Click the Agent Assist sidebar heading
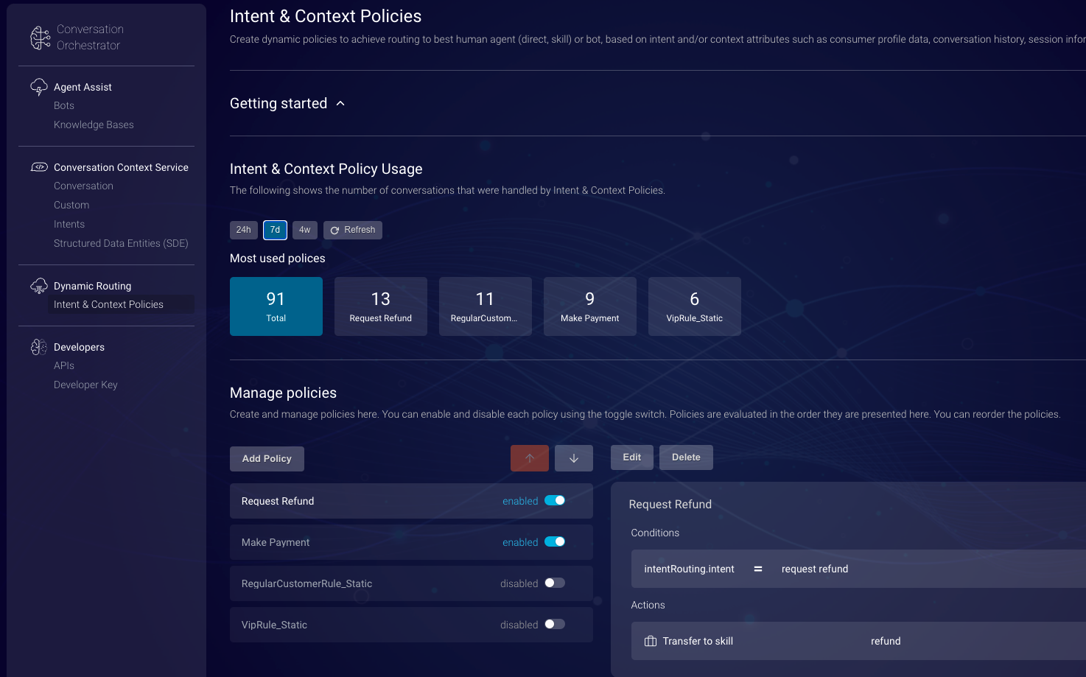This screenshot has width=1086, height=677. [x=83, y=87]
